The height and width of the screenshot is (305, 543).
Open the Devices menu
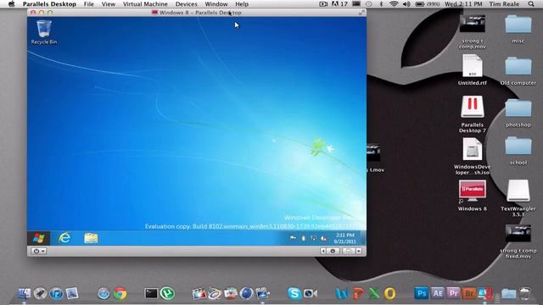(x=187, y=4)
